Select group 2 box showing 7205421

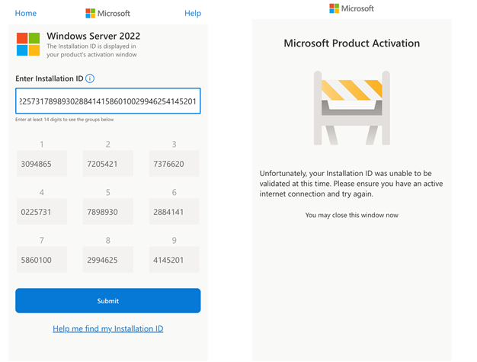coord(108,164)
